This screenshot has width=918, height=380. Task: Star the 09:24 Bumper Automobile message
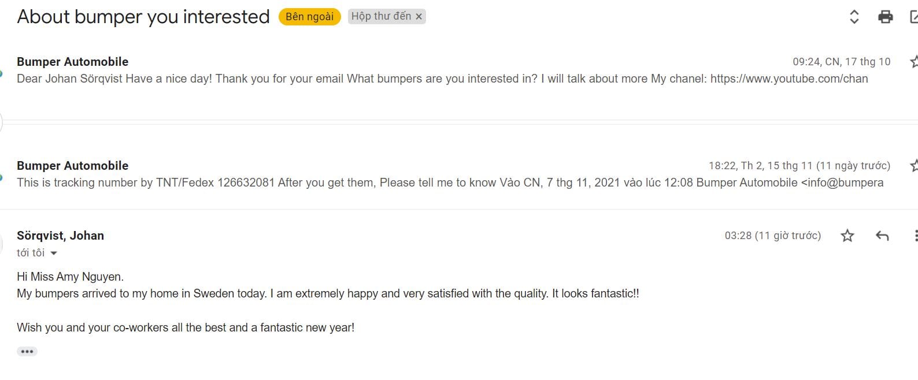(x=914, y=62)
